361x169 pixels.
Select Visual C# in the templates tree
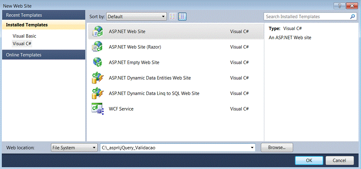pyautogui.click(x=22, y=43)
